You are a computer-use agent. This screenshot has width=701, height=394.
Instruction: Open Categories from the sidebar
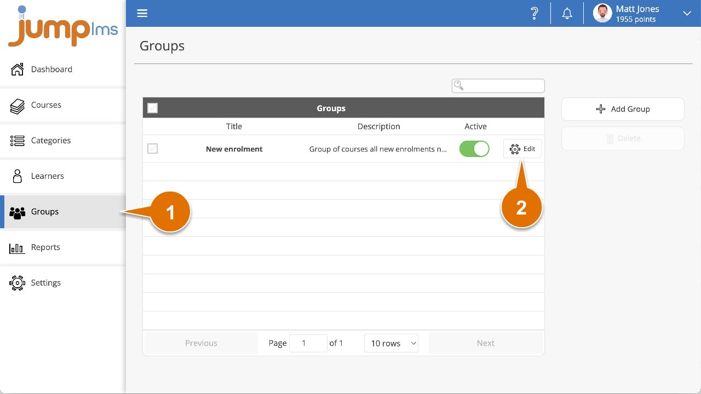63,141
